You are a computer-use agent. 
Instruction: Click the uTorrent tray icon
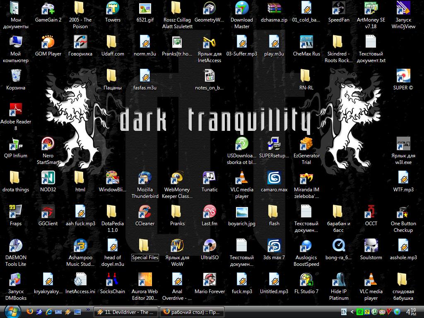click(374, 312)
